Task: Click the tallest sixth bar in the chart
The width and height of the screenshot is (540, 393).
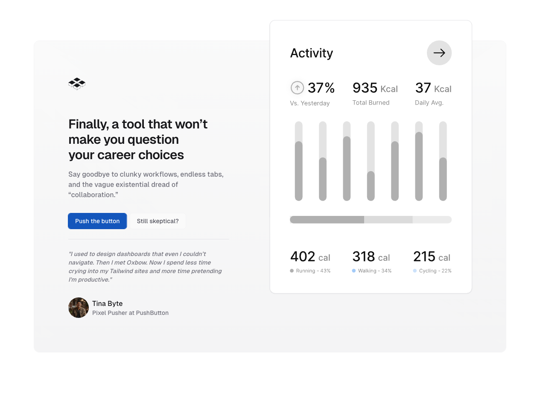Action: point(419,166)
